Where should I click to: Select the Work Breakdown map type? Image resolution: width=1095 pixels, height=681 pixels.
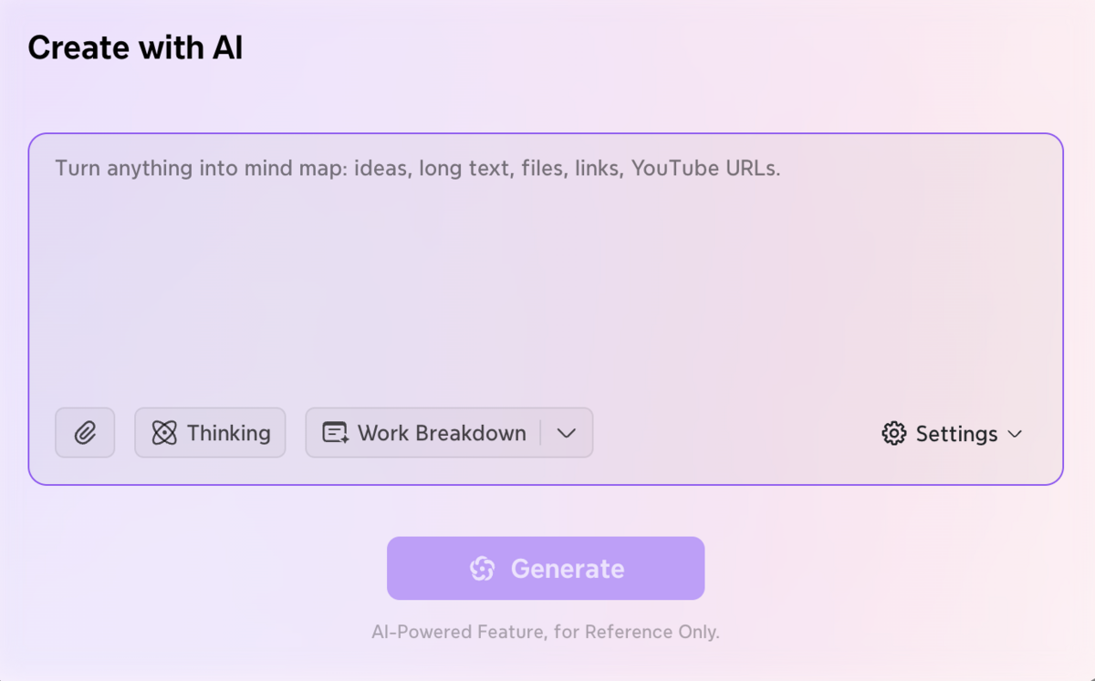click(424, 433)
